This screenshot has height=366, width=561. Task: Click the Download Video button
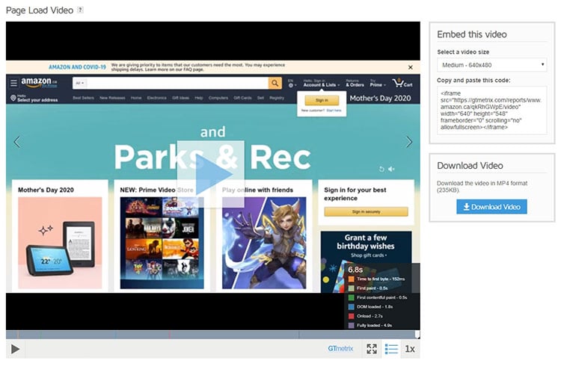[x=491, y=207]
